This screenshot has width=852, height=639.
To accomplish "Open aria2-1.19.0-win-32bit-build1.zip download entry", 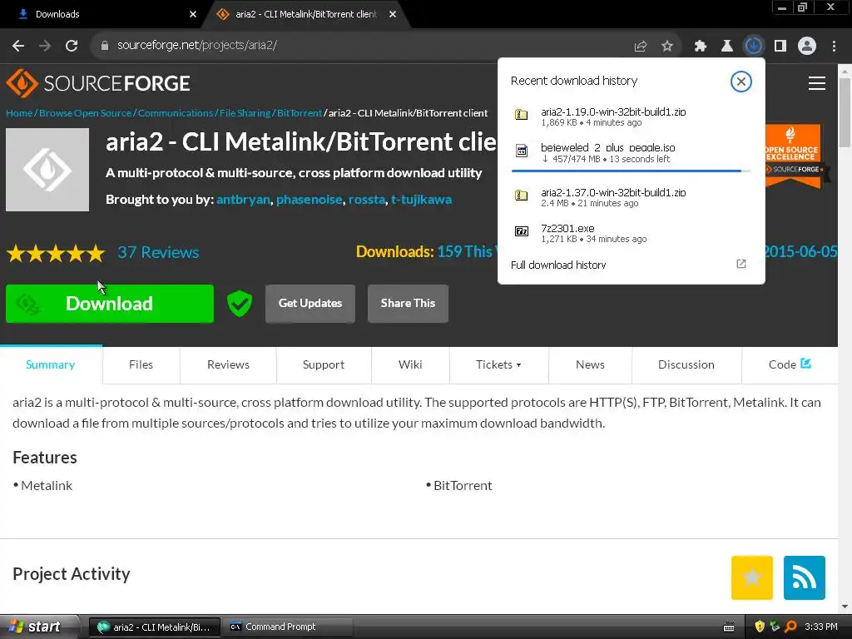I will 631,116.
